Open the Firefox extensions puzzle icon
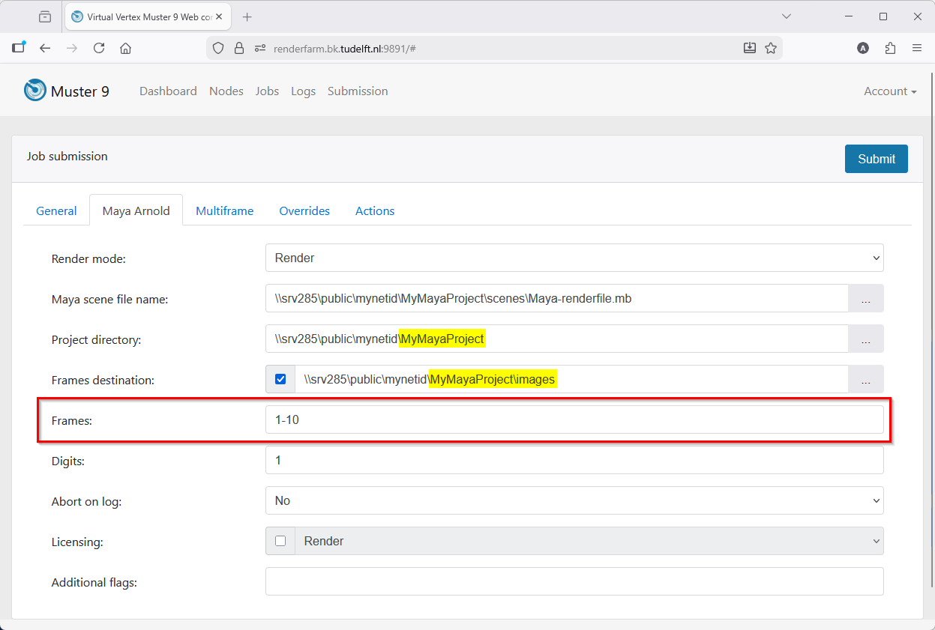 click(890, 48)
